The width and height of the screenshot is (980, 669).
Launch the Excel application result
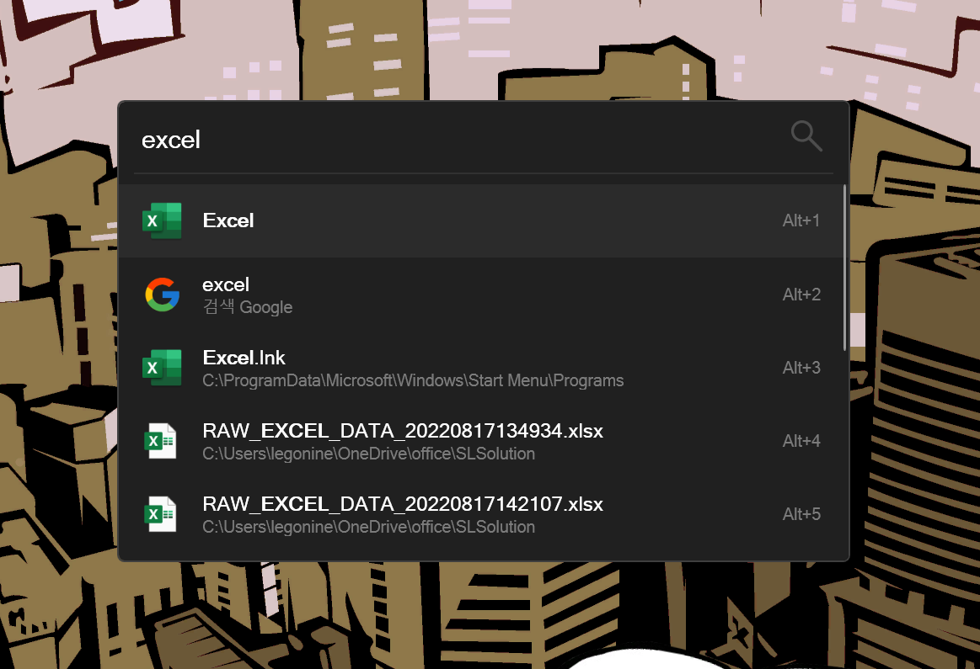[228, 220]
